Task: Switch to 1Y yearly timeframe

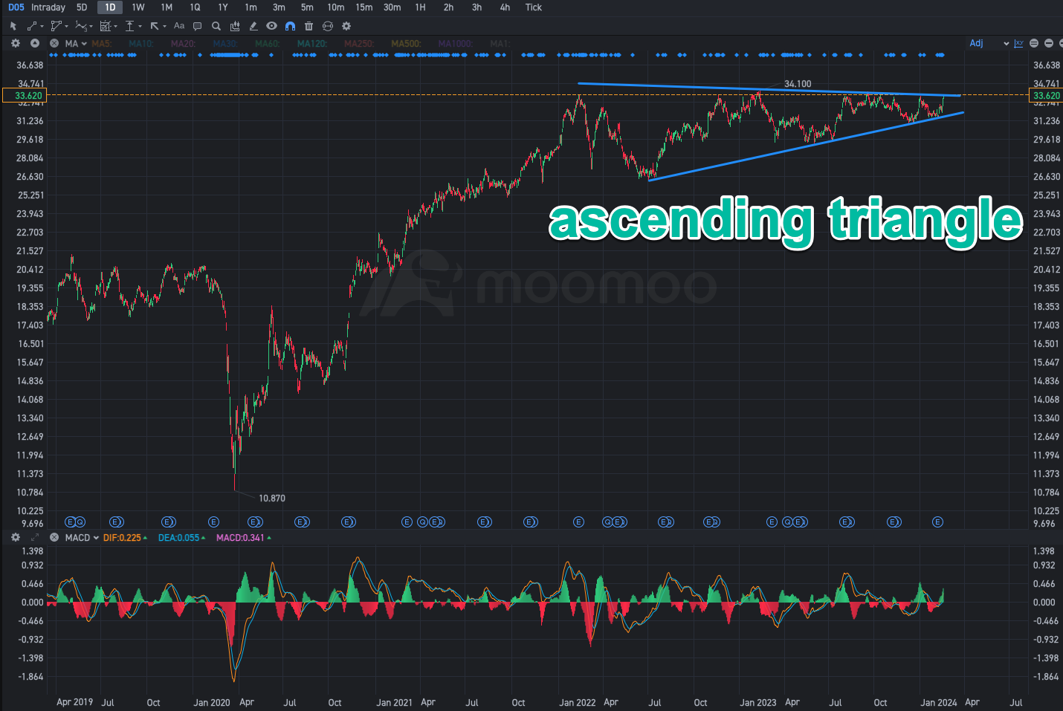Action: (223, 7)
